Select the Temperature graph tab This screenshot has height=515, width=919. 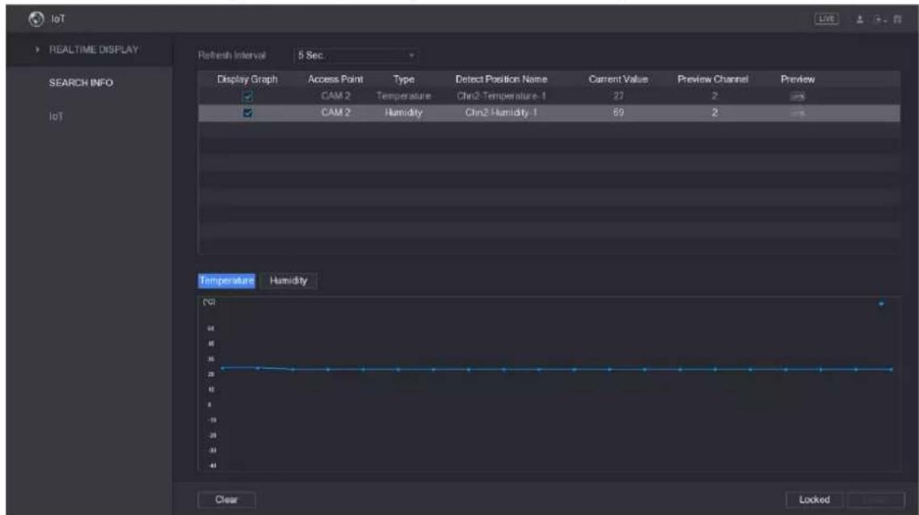pyautogui.click(x=226, y=281)
